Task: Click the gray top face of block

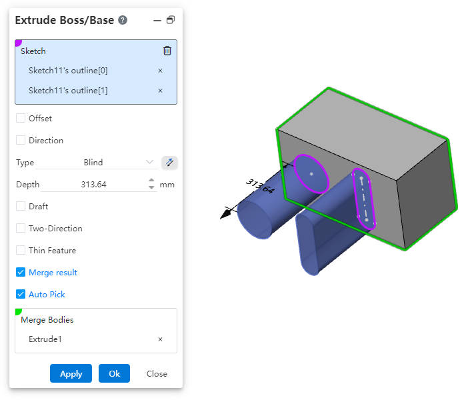Action: [364, 133]
